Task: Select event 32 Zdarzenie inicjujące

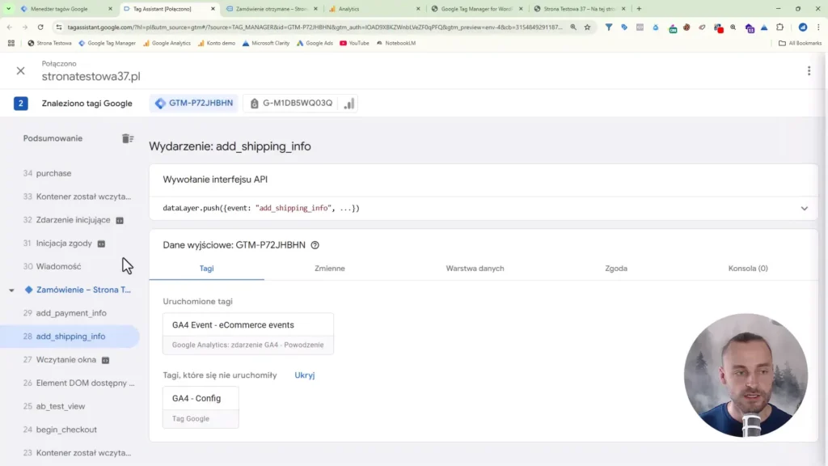Action: (70, 220)
